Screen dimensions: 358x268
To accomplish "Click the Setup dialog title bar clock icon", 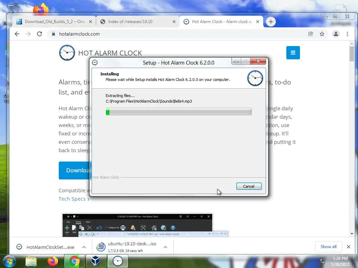I will (x=95, y=62).
